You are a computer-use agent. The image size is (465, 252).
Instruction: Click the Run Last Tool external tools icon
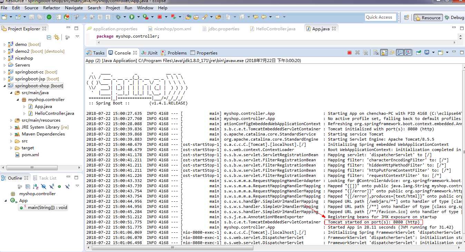coord(145,17)
